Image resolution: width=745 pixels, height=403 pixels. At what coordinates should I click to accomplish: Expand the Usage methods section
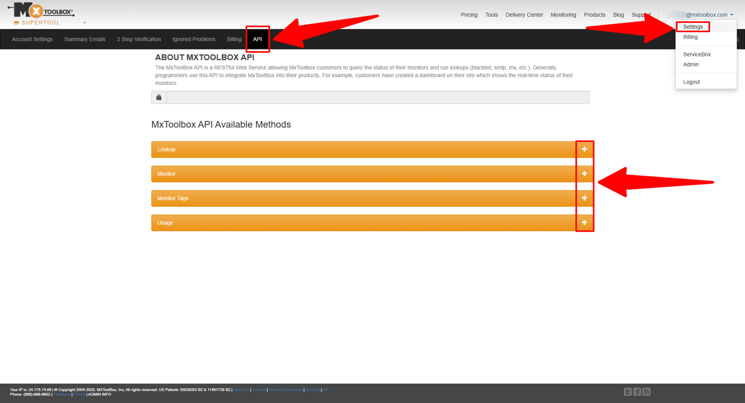tap(584, 222)
